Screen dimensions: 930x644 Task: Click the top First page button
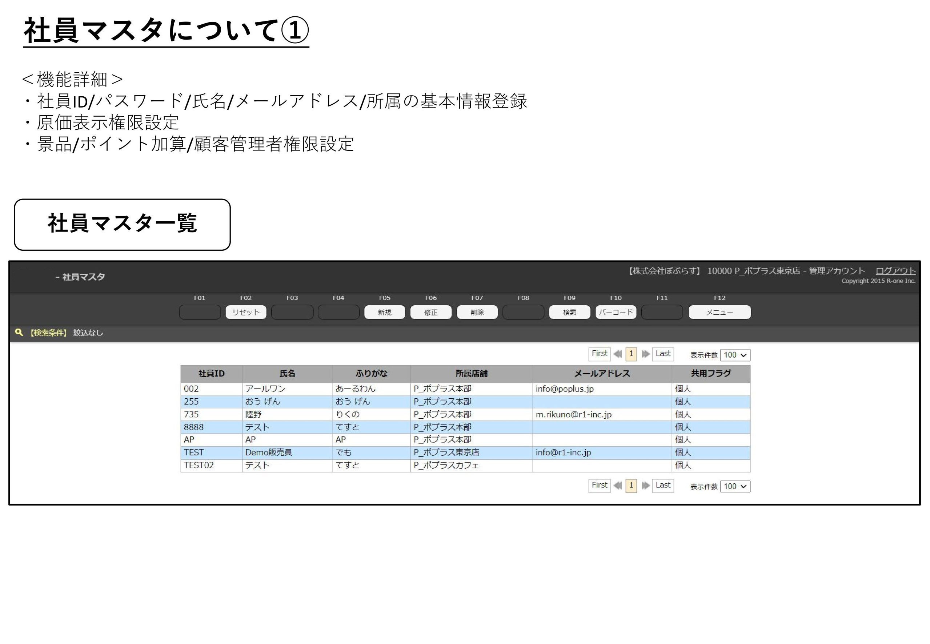click(x=599, y=354)
